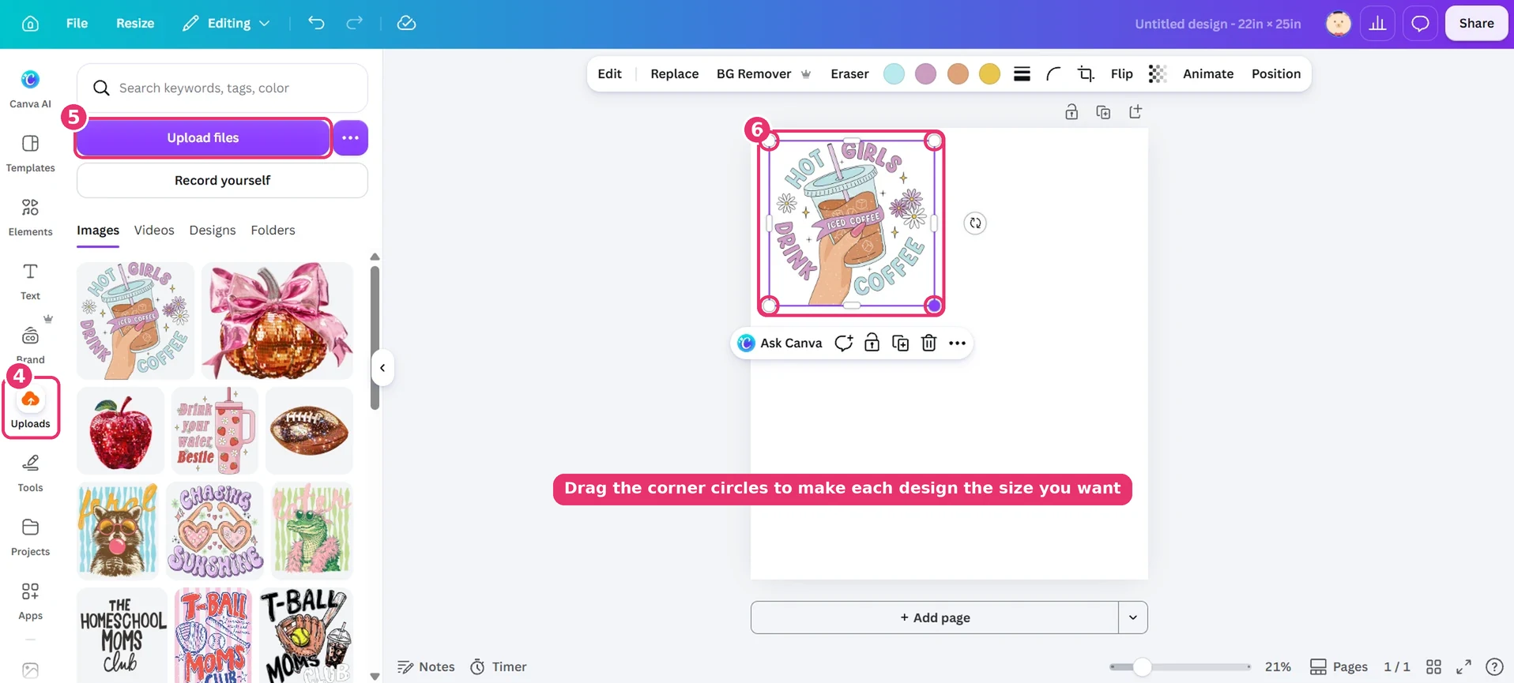Collapse the side panel arrow
The image size is (1514, 683).
pyautogui.click(x=382, y=368)
